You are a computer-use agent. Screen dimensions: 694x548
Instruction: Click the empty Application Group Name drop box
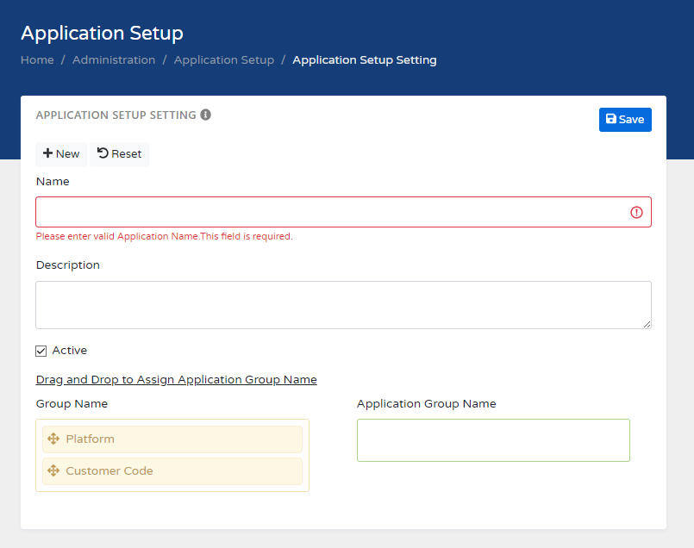(493, 440)
